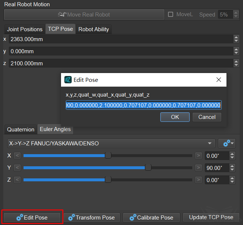The image size is (243, 225).
Task: Click the Speed 5% value field
Action: [225, 15]
